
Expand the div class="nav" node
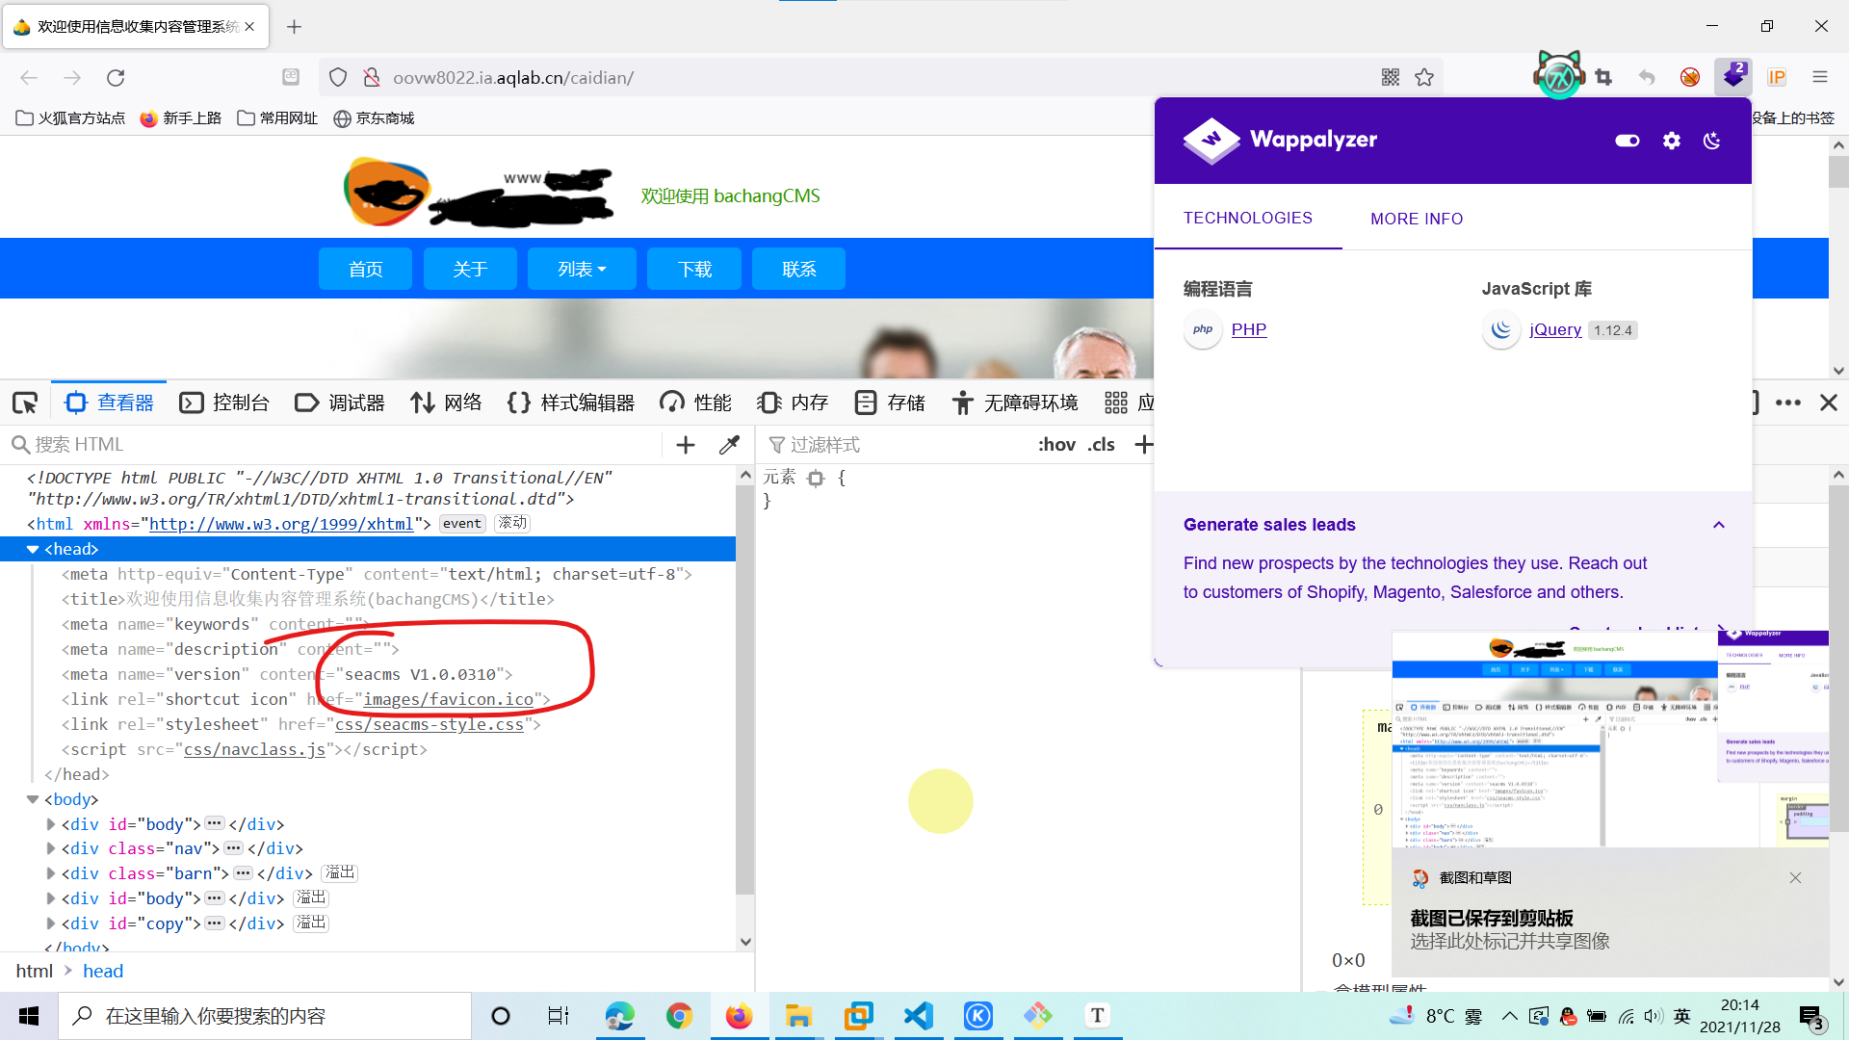[51, 848]
